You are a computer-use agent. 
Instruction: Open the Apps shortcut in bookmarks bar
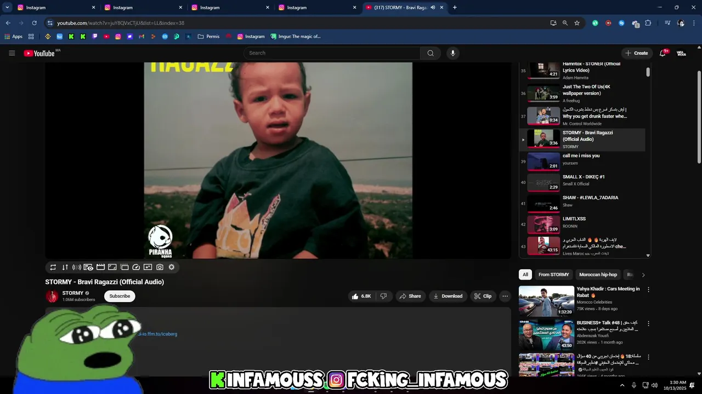[14, 37]
